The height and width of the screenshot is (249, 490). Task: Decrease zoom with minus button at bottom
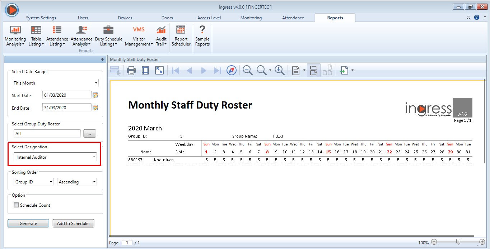[434, 242]
